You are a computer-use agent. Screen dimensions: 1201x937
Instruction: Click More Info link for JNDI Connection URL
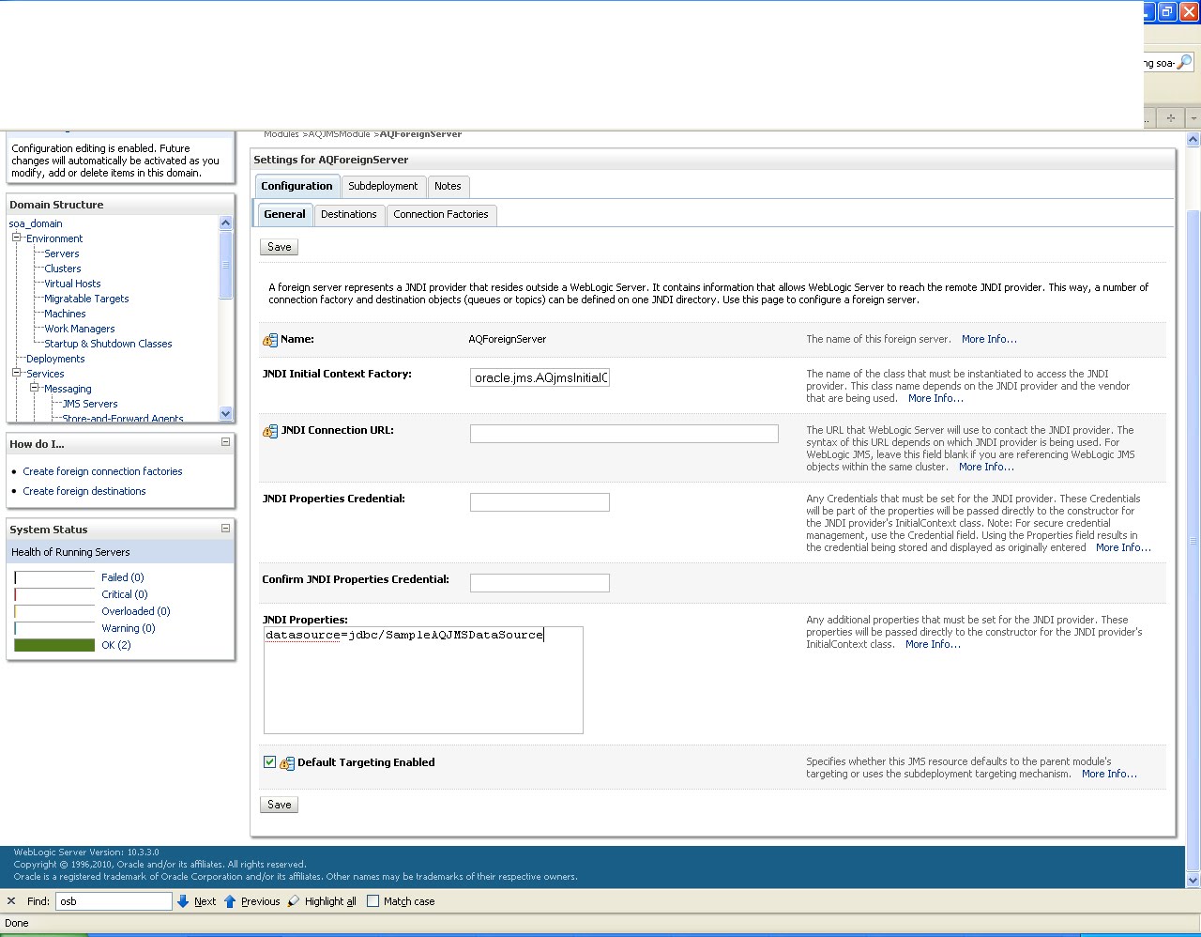click(x=986, y=467)
